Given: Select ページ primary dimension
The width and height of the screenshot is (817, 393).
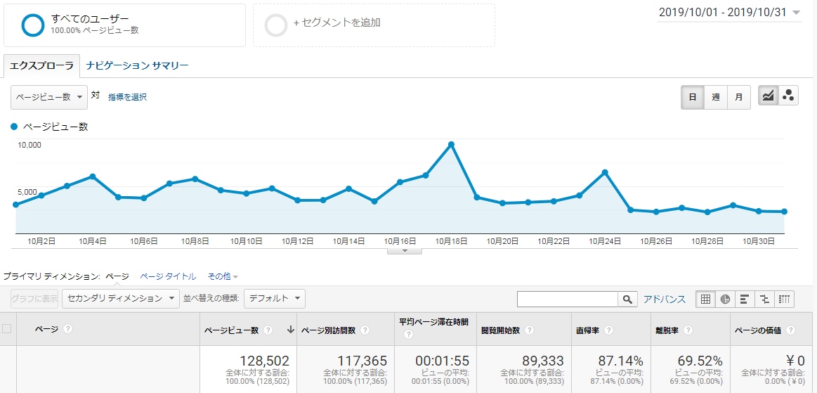Looking at the screenshot, I should coord(117,276).
